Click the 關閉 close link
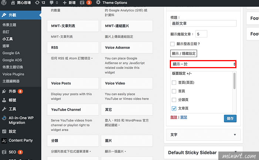 point(184,117)
